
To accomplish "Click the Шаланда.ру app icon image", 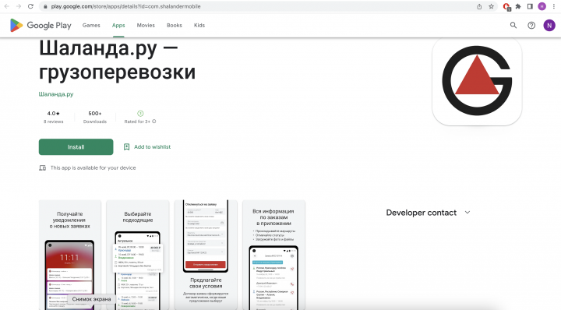I will [x=477, y=81].
